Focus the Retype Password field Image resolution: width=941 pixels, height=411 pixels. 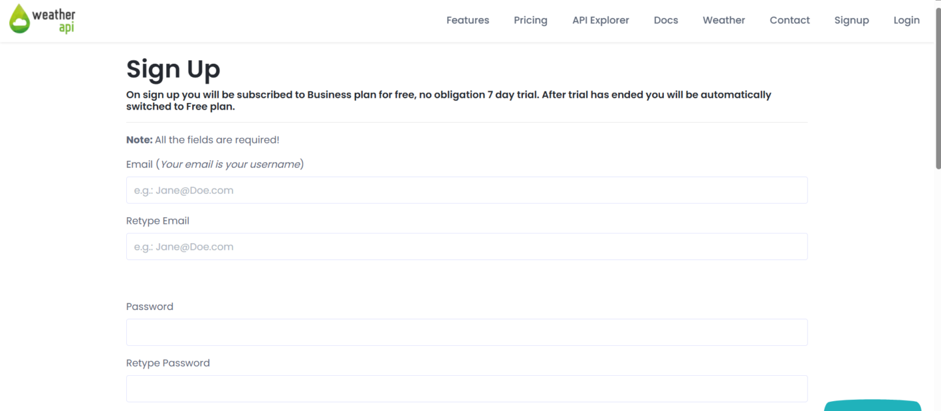point(467,389)
